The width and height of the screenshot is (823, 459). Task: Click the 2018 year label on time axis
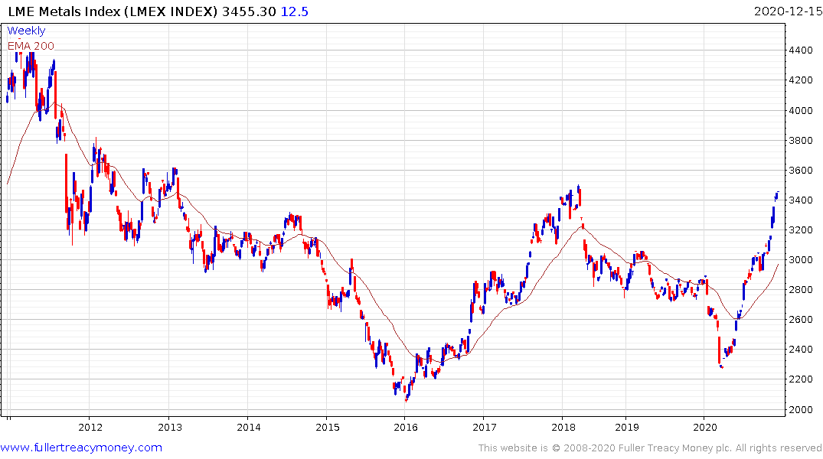(x=563, y=427)
